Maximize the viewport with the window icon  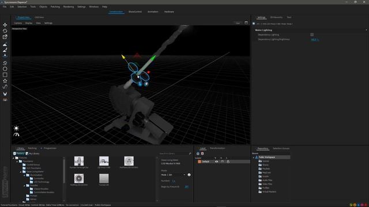pyautogui.click(x=246, y=23)
